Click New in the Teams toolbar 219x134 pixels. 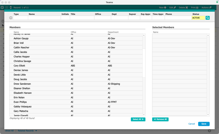[163, 8]
